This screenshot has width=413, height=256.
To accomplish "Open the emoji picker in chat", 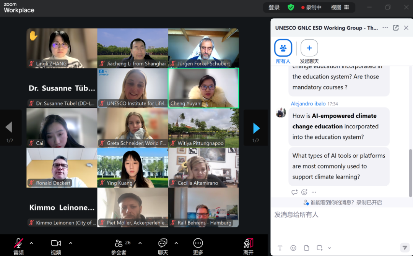I will coord(293,248).
